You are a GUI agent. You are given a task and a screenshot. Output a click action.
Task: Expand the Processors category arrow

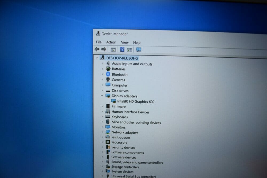point(102,142)
